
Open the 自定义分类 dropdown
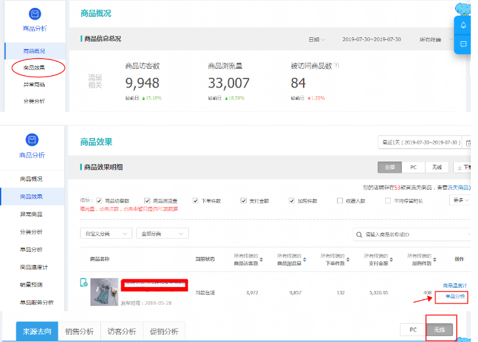(x=106, y=233)
